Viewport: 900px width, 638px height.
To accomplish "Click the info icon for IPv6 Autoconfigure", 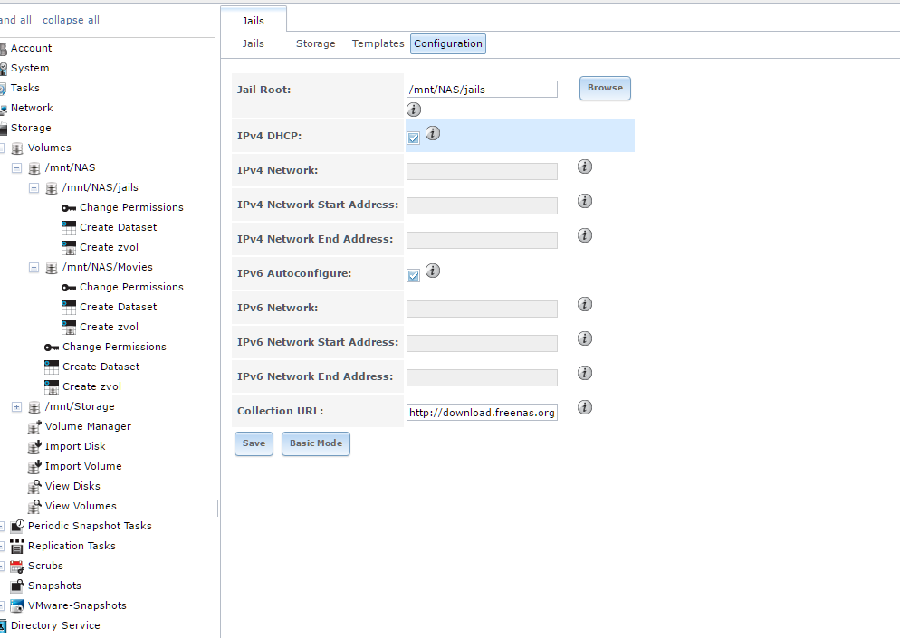I will 432,271.
